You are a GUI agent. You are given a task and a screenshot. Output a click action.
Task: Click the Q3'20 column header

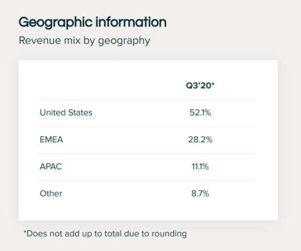coord(200,85)
